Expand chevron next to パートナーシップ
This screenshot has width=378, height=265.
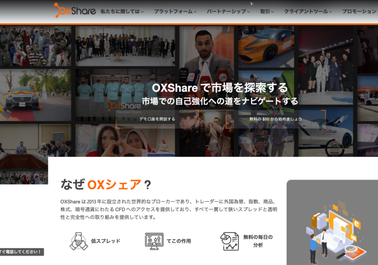[x=248, y=12]
